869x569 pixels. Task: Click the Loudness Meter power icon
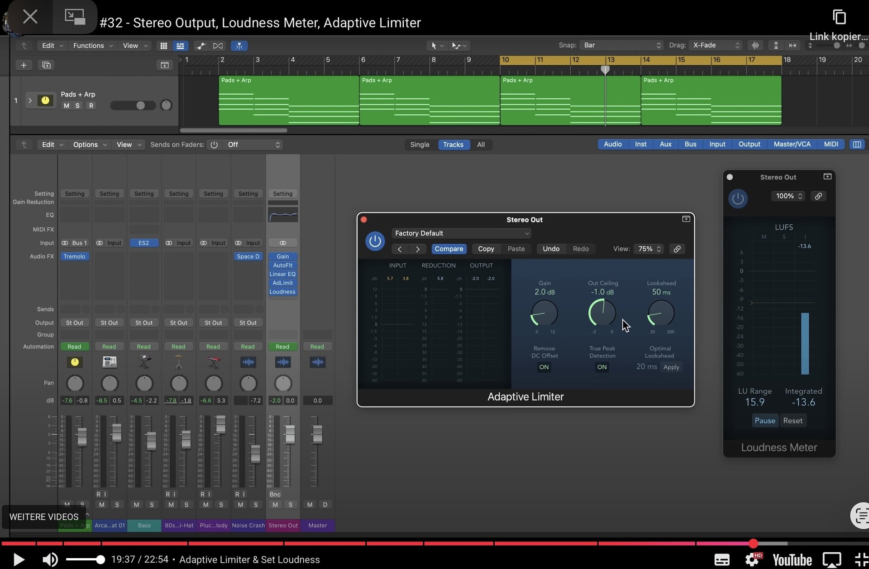click(x=738, y=198)
